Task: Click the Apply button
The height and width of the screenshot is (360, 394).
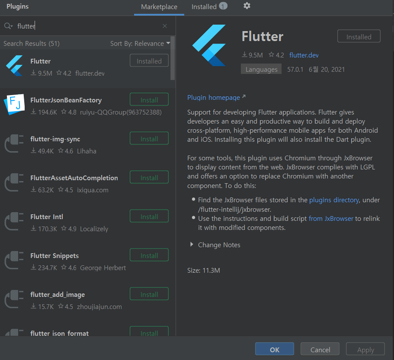Action: coord(365,349)
